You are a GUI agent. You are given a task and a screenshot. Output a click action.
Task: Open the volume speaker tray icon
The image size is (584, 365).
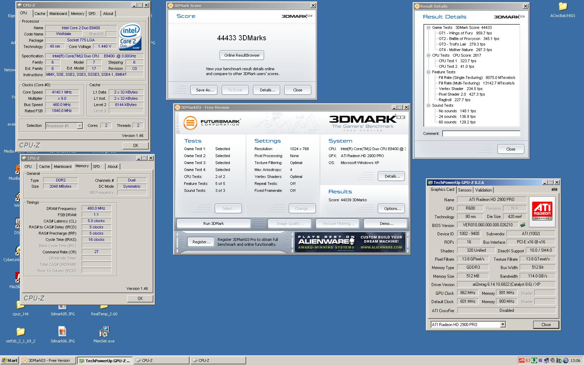point(553,360)
